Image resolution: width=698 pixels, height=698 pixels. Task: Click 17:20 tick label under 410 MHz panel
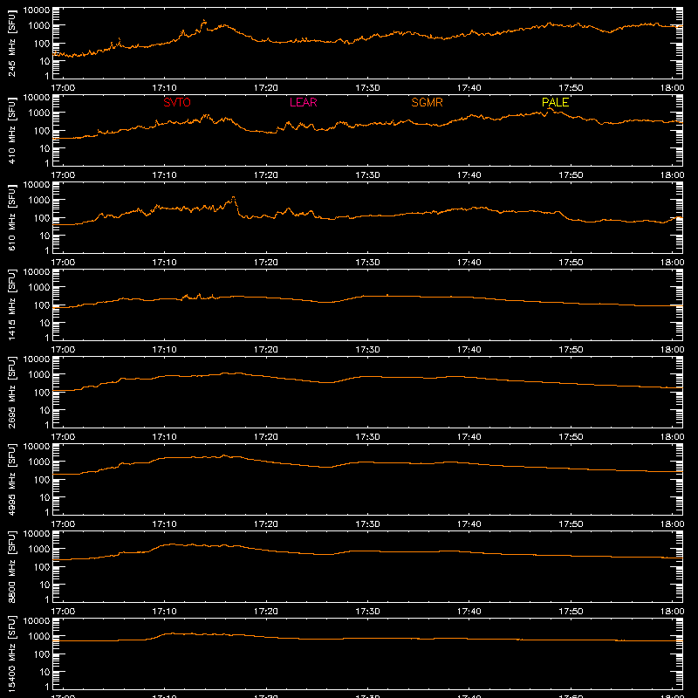click(266, 175)
